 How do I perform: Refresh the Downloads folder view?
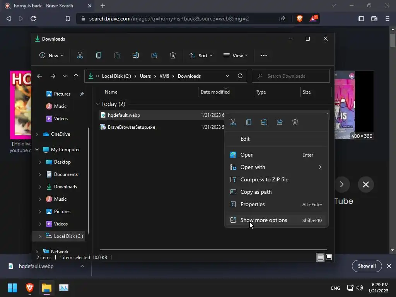pos(240,76)
